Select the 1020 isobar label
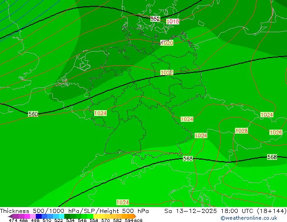Image resolution: width=287 pixels, height=222 pixels. (x=167, y=43)
